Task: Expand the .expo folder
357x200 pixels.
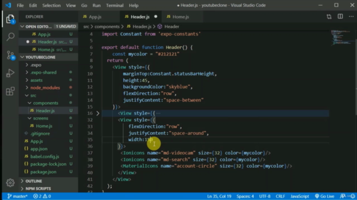Action: coord(27,65)
